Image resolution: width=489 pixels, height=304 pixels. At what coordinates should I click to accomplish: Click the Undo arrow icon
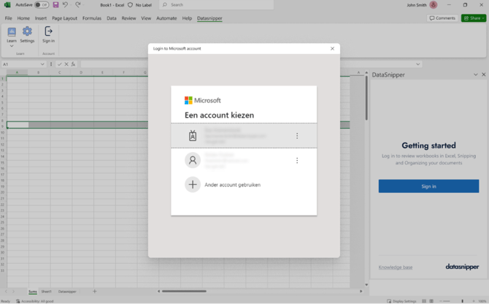[66, 5]
